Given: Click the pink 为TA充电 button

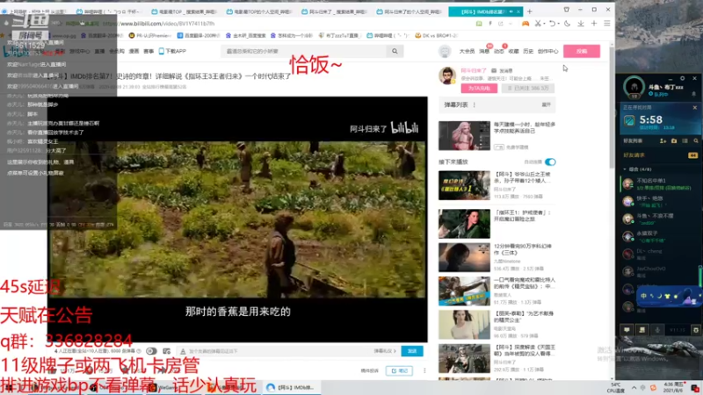Looking at the screenshot, I should (479, 89).
